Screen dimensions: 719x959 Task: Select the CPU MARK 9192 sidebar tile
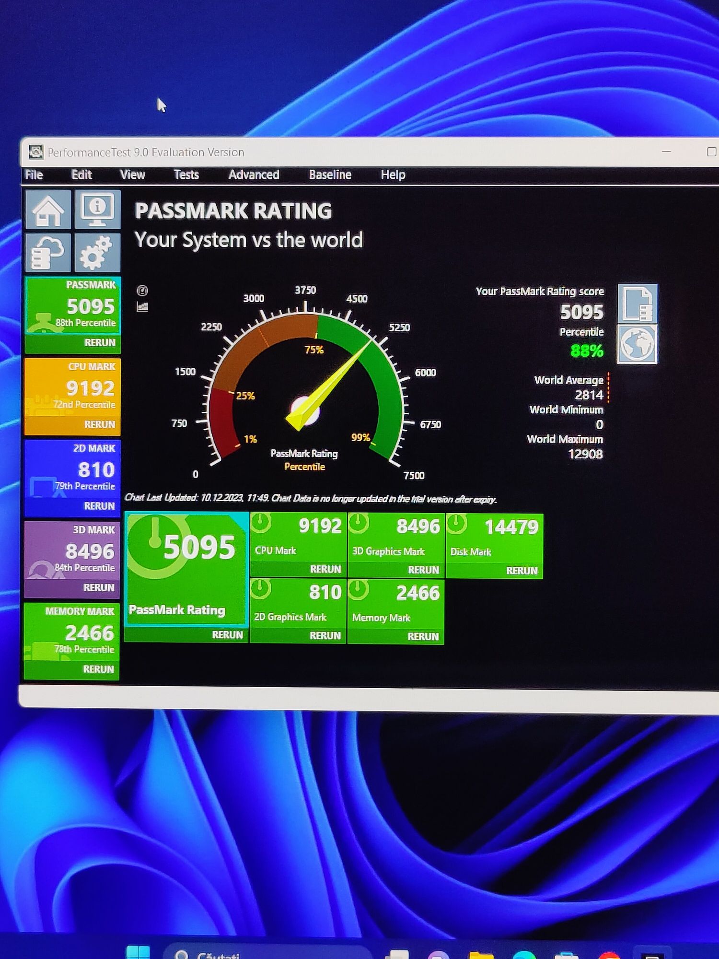(x=73, y=387)
